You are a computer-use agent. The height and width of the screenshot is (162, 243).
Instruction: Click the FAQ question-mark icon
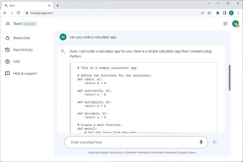7,62
